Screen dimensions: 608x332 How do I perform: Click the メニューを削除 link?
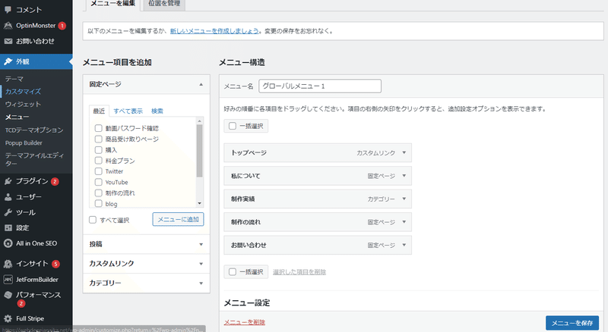pos(245,322)
